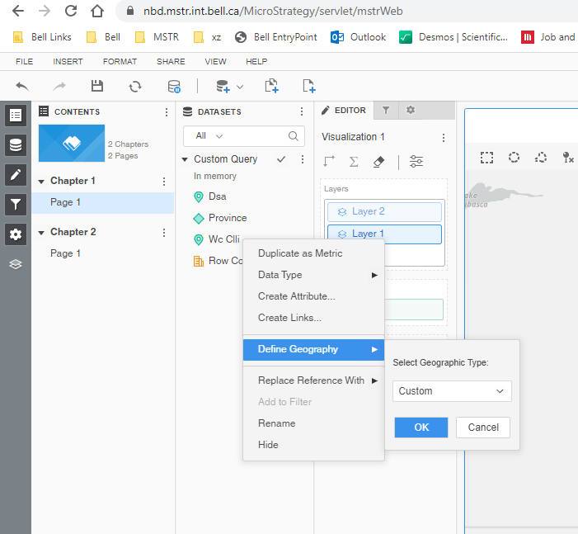This screenshot has width=578, height=534.
Task: Click the eraser icon in Editor panel
Action: pyautogui.click(x=378, y=162)
